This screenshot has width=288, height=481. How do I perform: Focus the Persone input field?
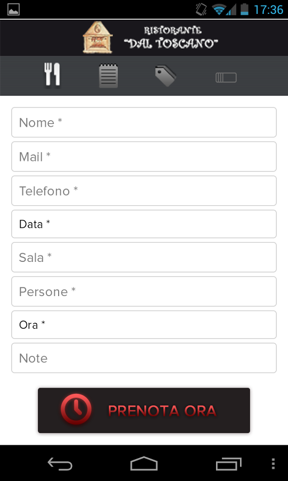coord(144,291)
